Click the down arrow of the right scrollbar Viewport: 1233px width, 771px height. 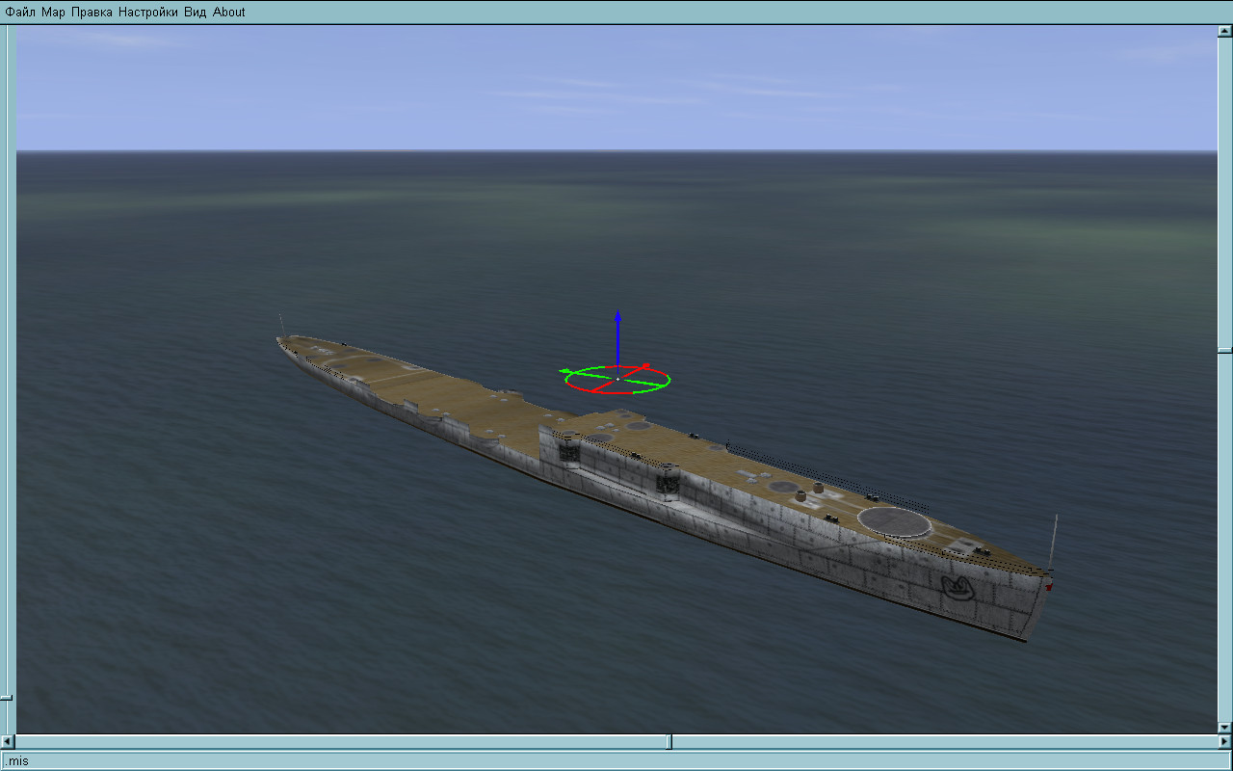click(x=1224, y=727)
